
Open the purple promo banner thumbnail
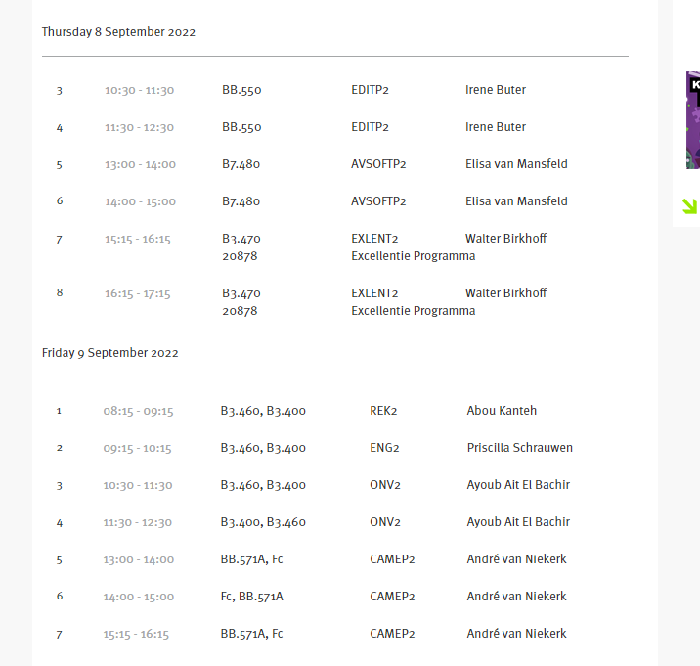[692, 119]
